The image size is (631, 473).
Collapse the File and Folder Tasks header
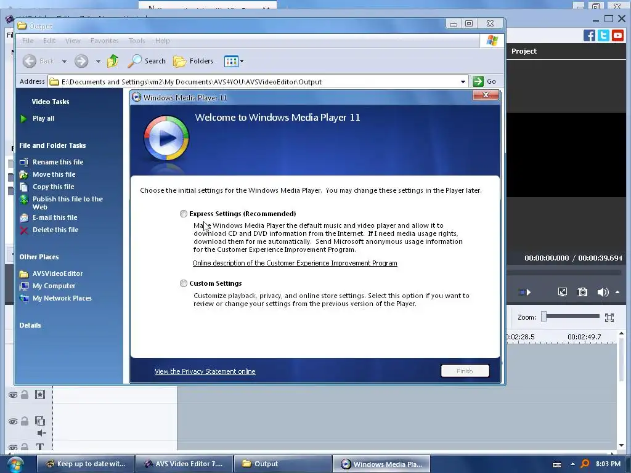point(52,145)
